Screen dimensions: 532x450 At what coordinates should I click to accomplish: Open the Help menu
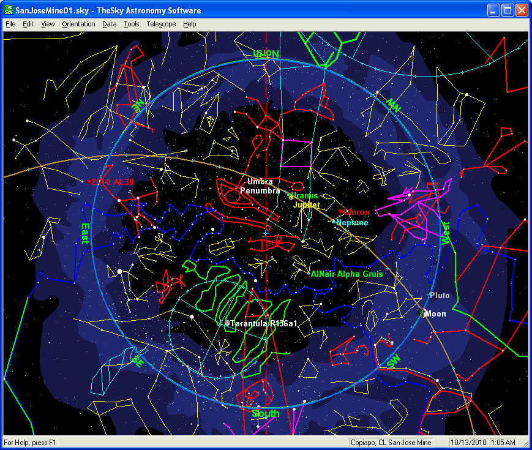(190, 24)
